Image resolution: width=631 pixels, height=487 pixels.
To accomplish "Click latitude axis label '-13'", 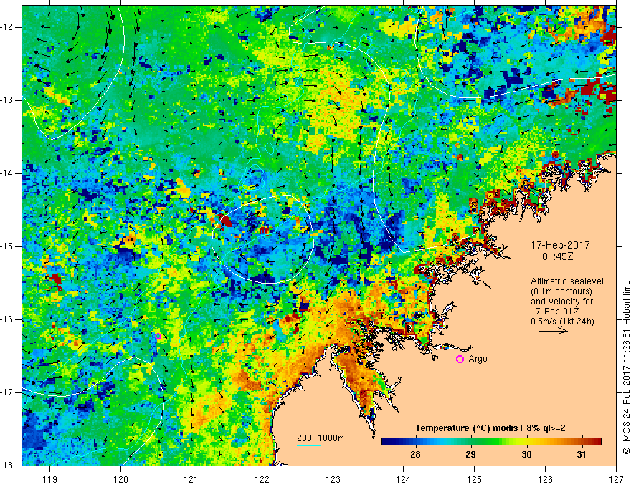I will (x=7, y=100).
